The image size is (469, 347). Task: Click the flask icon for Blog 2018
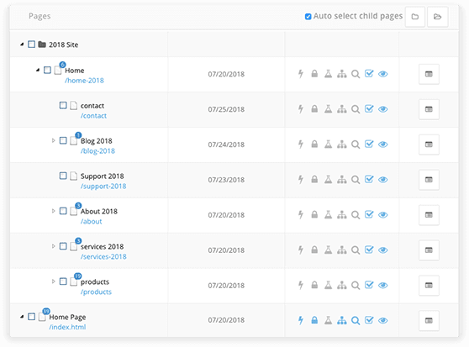pos(328,145)
